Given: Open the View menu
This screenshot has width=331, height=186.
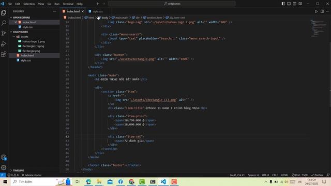Looking at the screenshot, I should pos(41,4).
